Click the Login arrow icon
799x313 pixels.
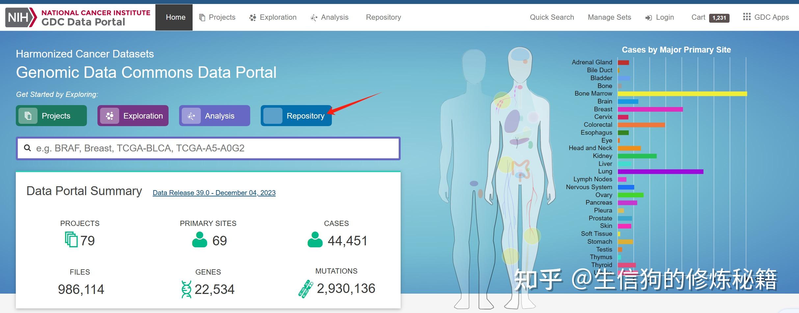pyautogui.click(x=648, y=17)
